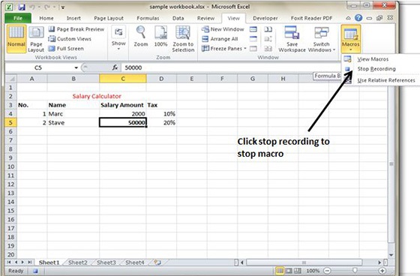Open Switch Windows dropdown
The height and width of the screenshot is (276, 420).
point(322,39)
